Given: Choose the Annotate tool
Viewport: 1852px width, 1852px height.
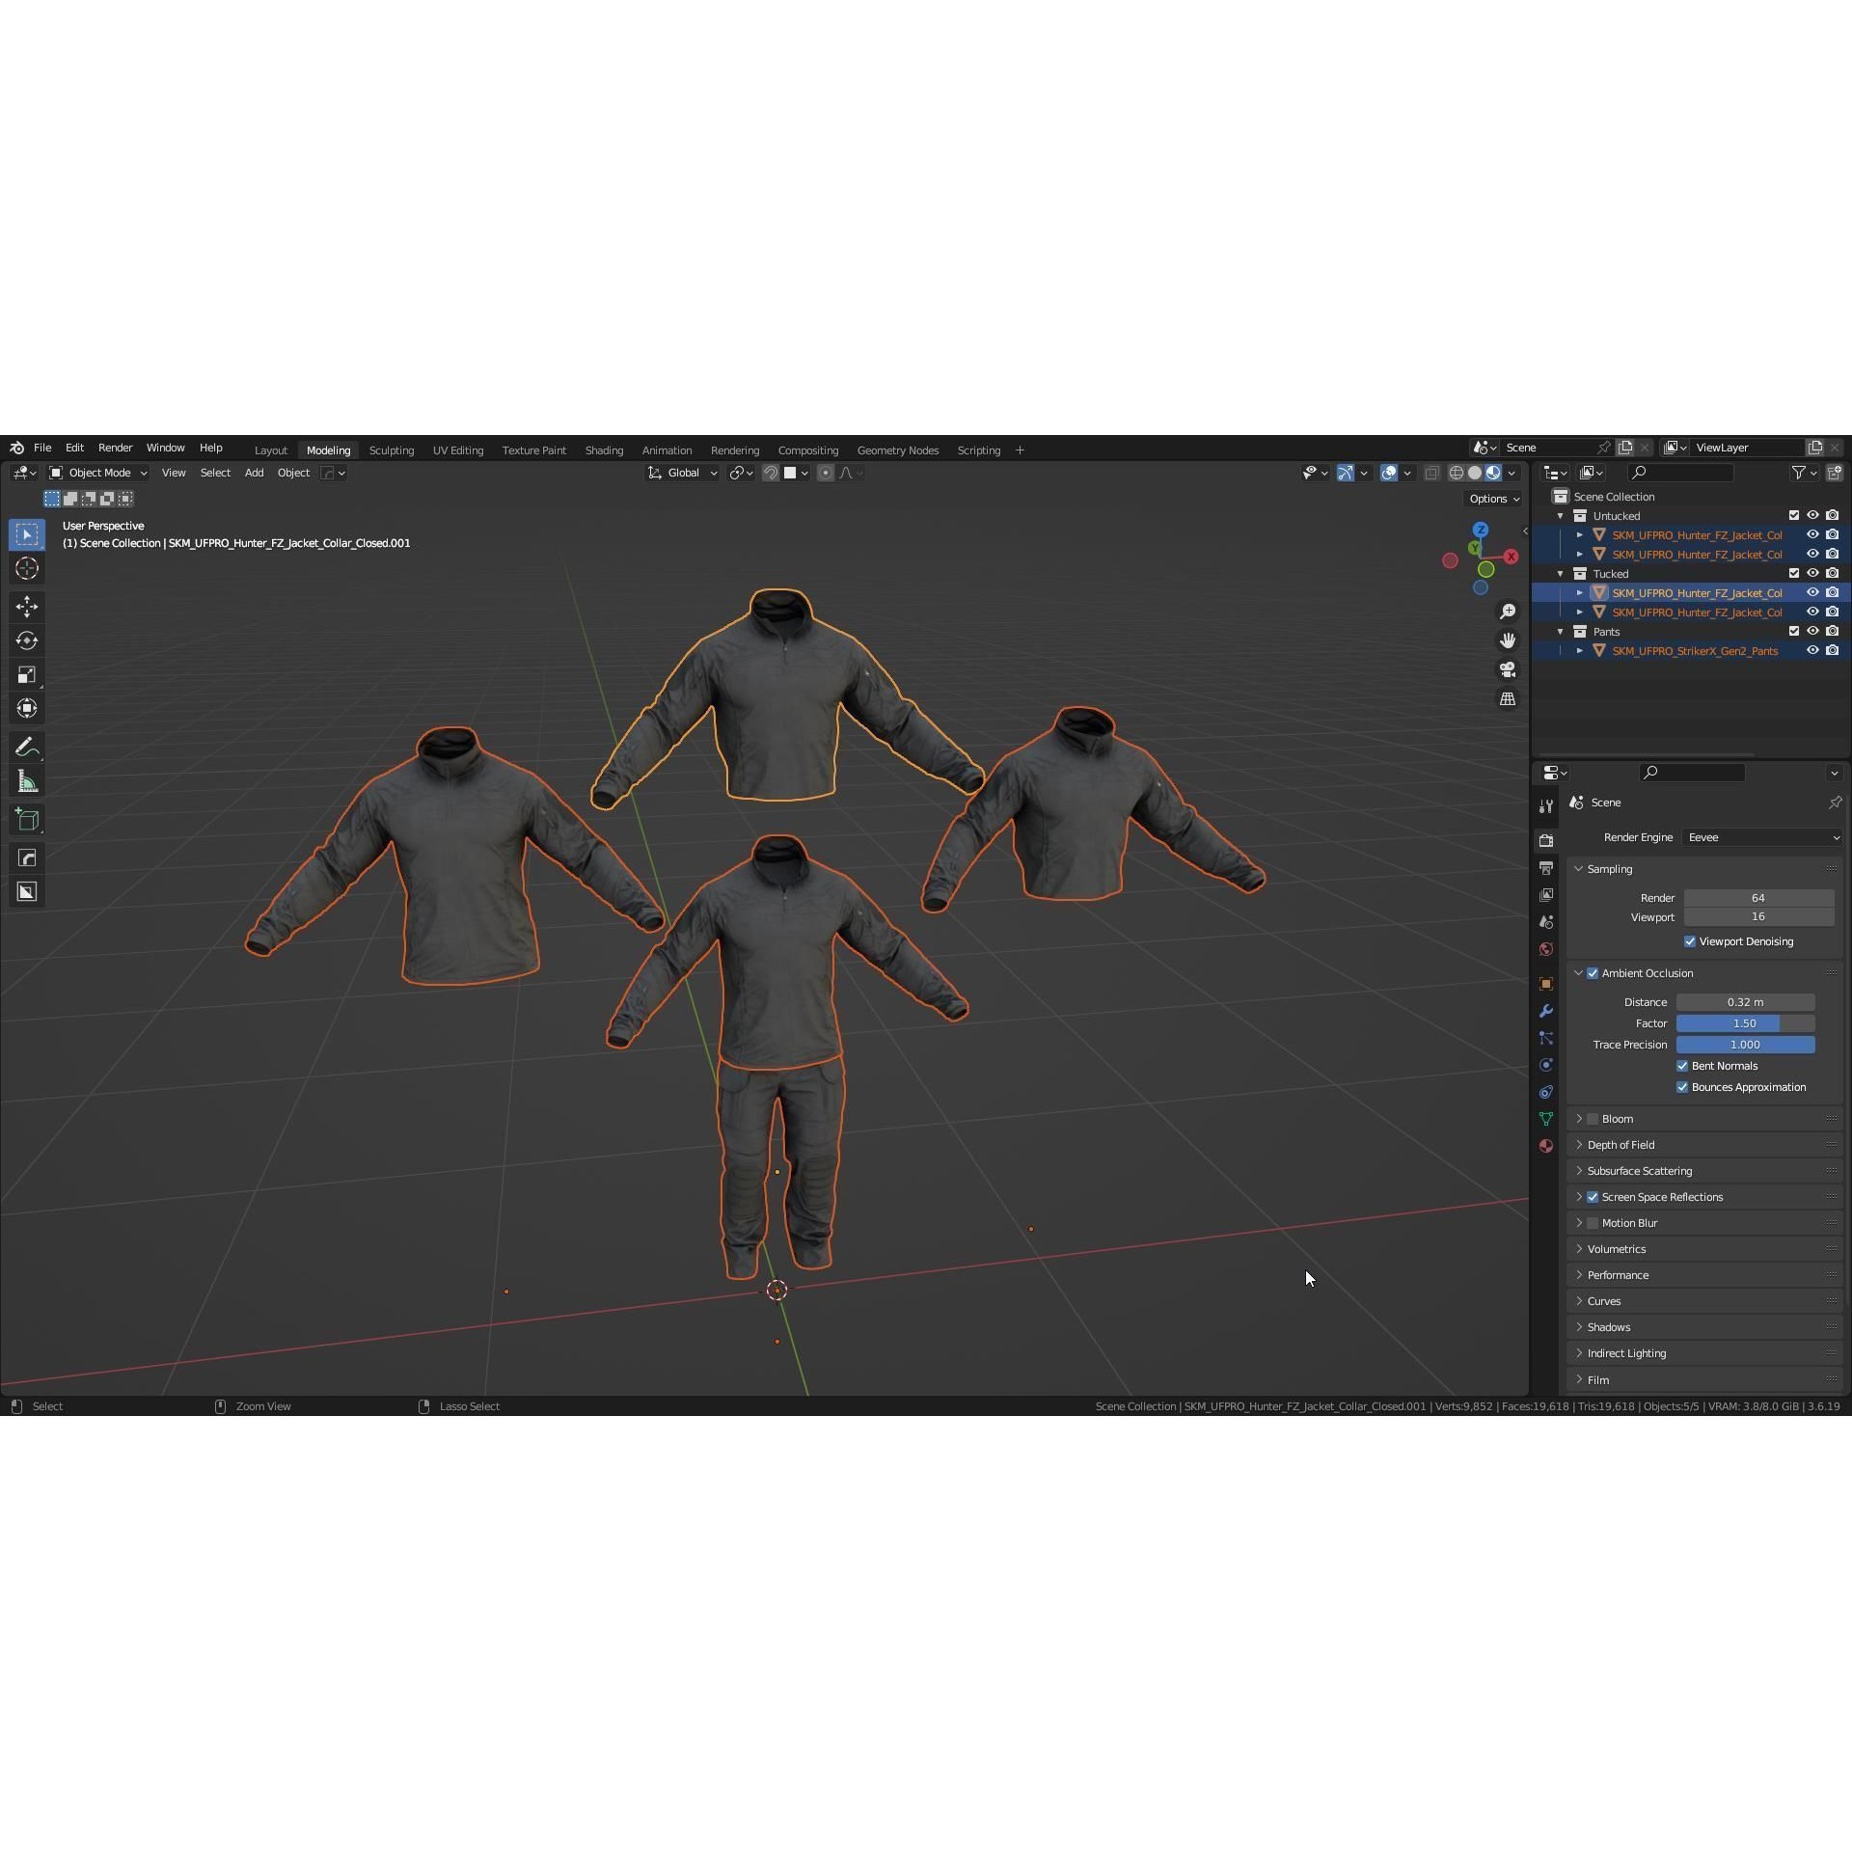Looking at the screenshot, I should coord(27,746).
